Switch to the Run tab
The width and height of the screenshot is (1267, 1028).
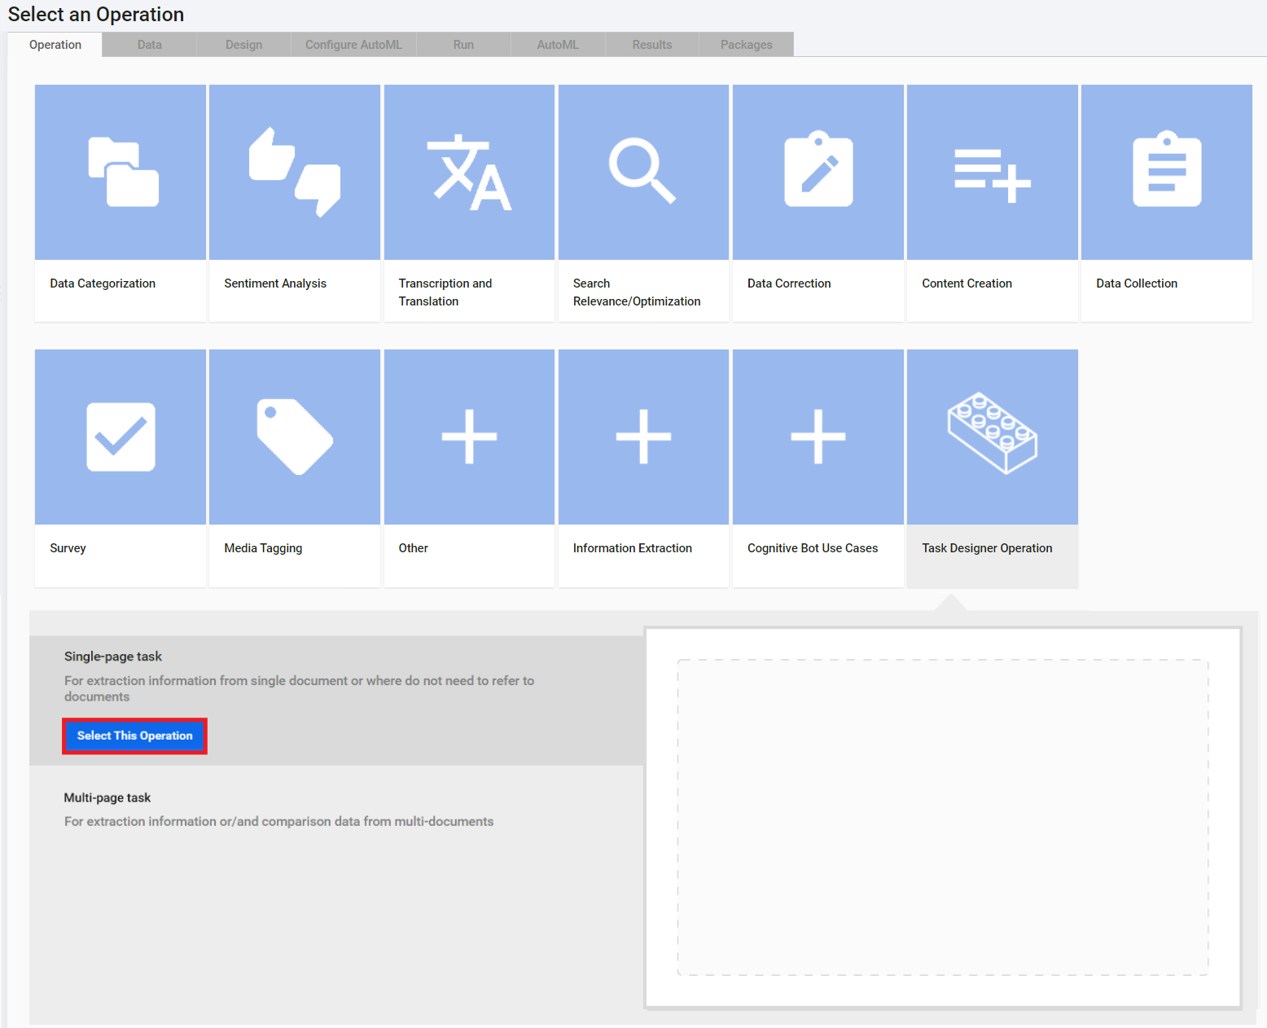click(x=463, y=45)
